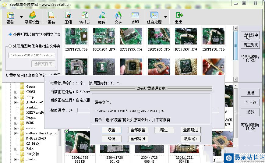Click 取消(C) cancel button
The width and height of the screenshot is (265, 163).
pyautogui.click(x=191, y=139)
